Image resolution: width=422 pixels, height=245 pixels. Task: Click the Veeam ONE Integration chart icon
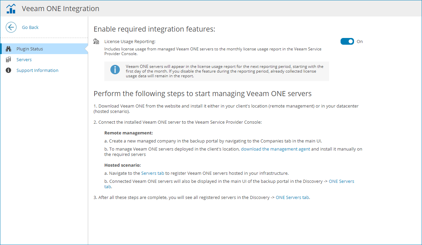[x=11, y=9]
